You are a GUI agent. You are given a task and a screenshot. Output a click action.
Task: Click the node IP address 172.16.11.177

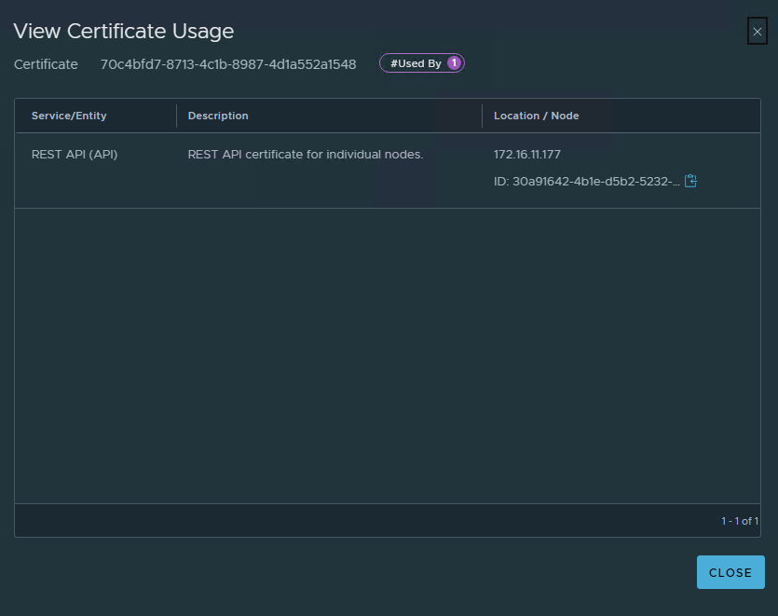(527, 155)
